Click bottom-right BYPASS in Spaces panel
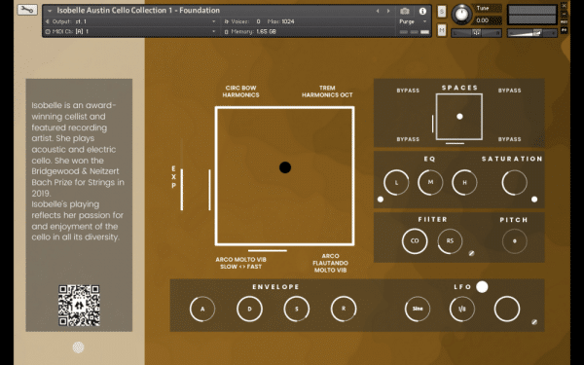Viewport: 584px width, 365px height. pyautogui.click(x=509, y=139)
